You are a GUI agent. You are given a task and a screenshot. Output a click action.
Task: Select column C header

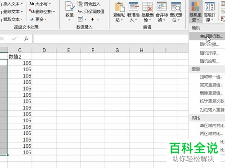[x=20, y=50]
